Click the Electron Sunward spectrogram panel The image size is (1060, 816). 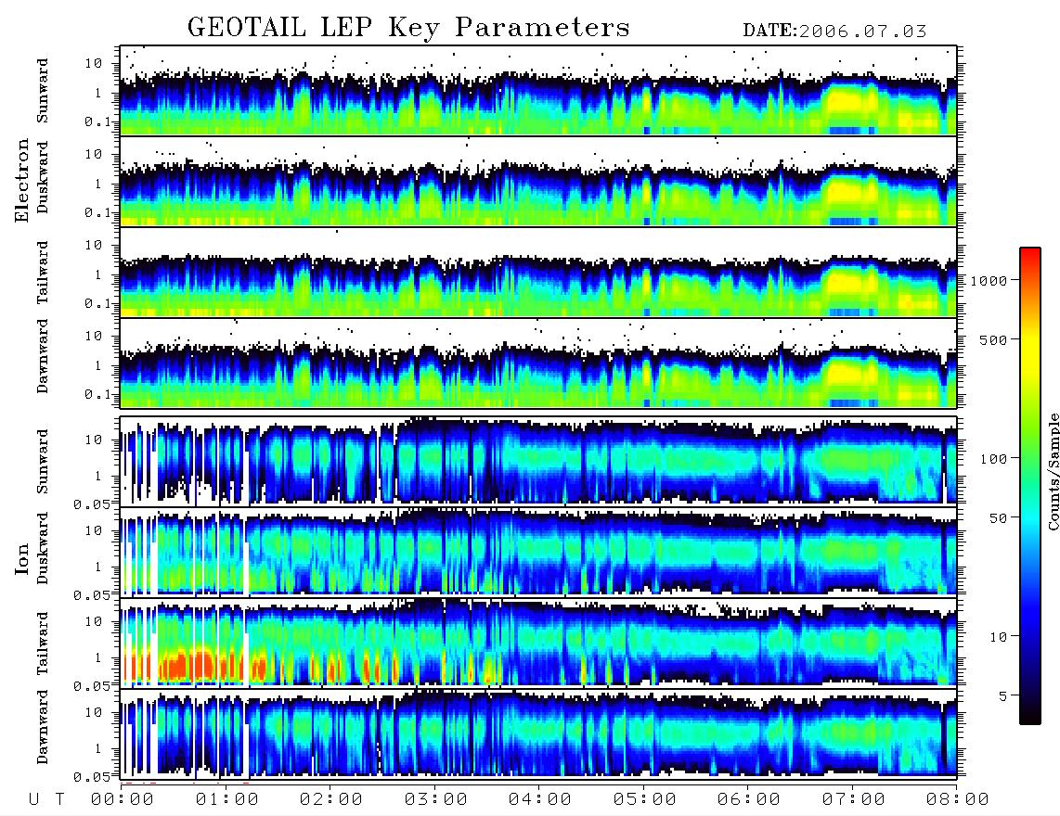pos(538,91)
